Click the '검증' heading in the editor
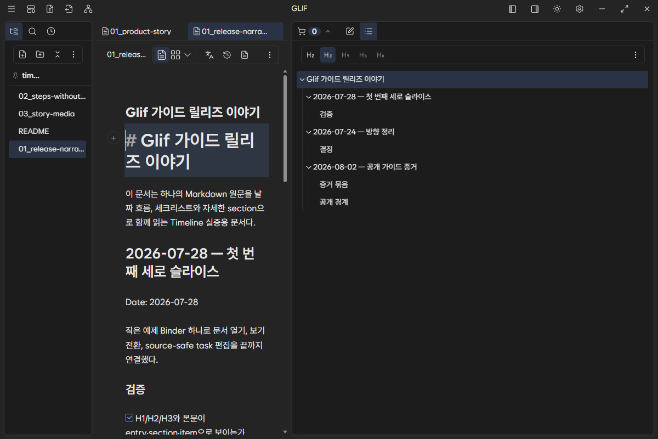The image size is (658, 439). coord(135,390)
